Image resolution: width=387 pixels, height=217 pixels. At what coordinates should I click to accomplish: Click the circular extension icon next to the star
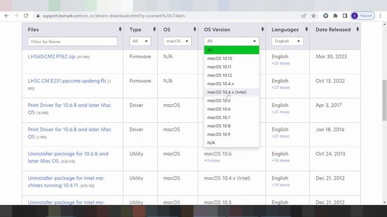coord(325,16)
